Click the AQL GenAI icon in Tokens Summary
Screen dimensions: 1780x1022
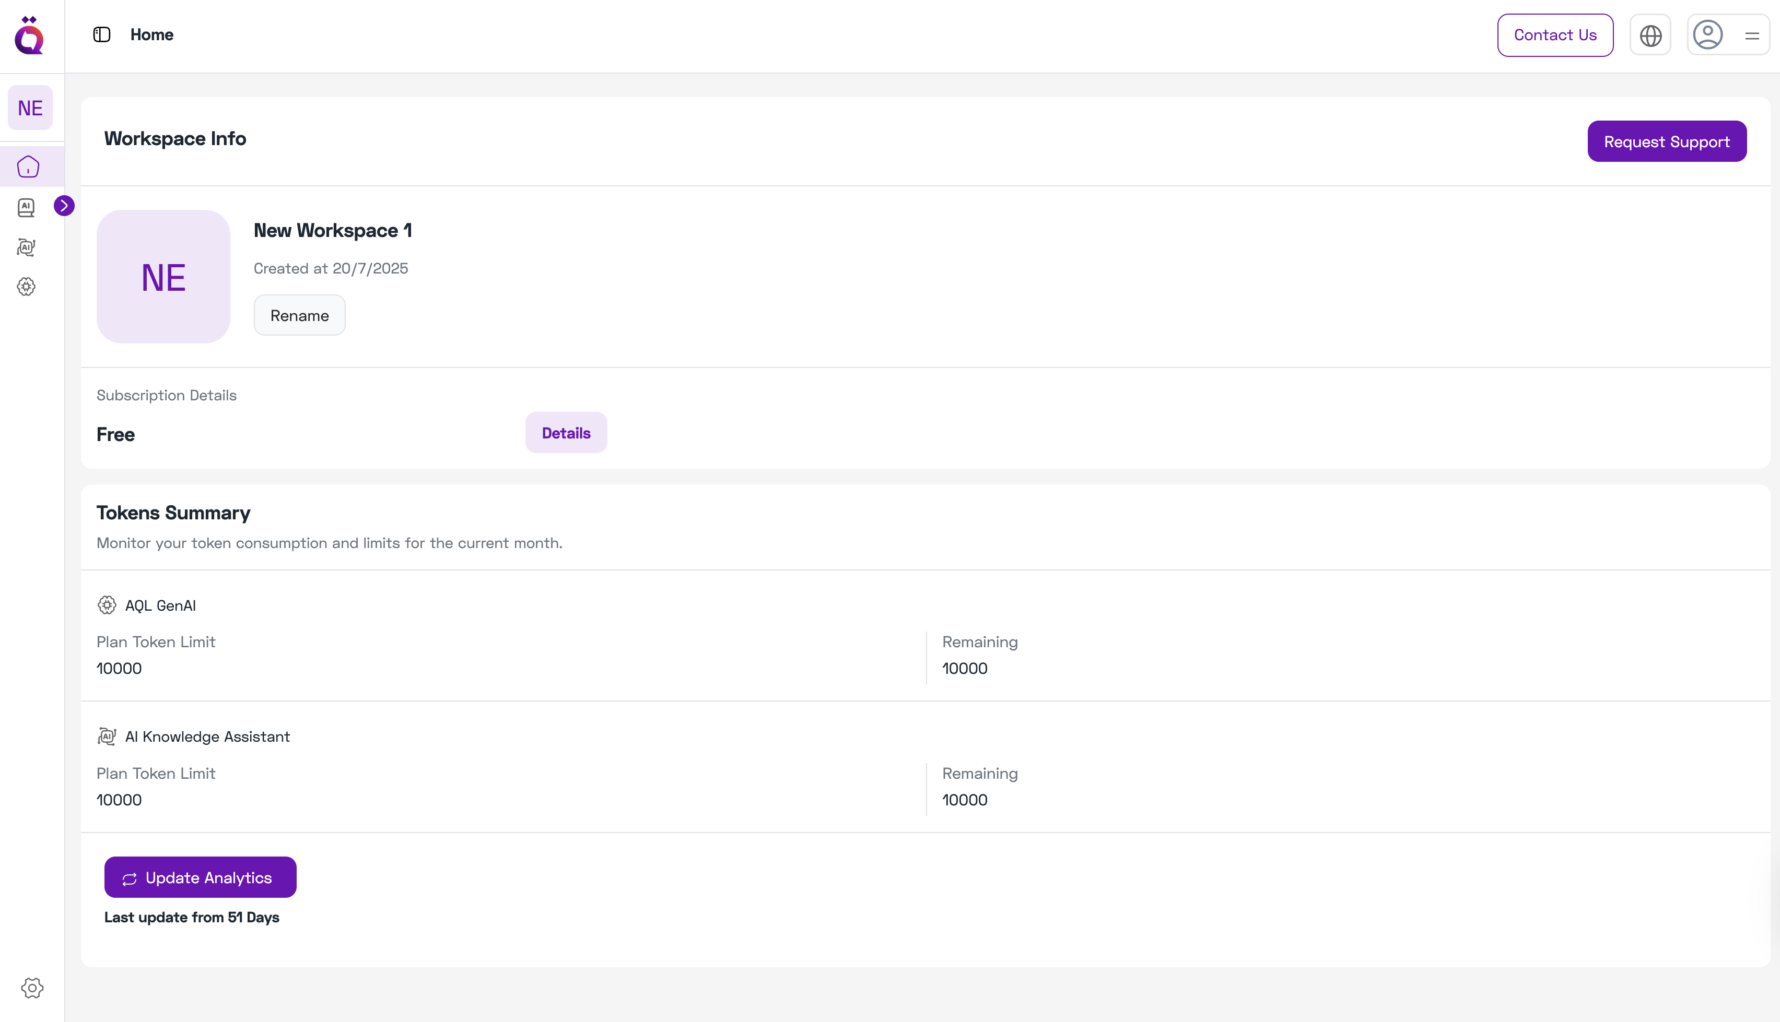[x=107, y=604]
